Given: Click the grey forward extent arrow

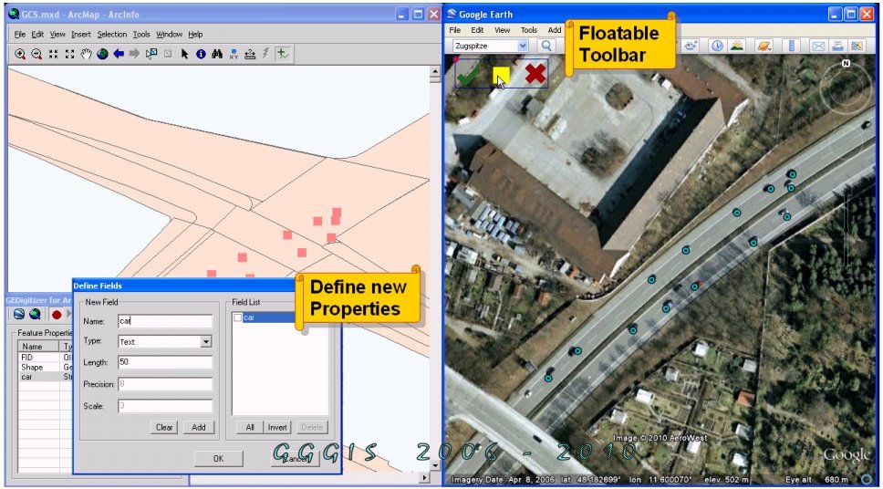Looking at the screenshot, I should 134,54.
